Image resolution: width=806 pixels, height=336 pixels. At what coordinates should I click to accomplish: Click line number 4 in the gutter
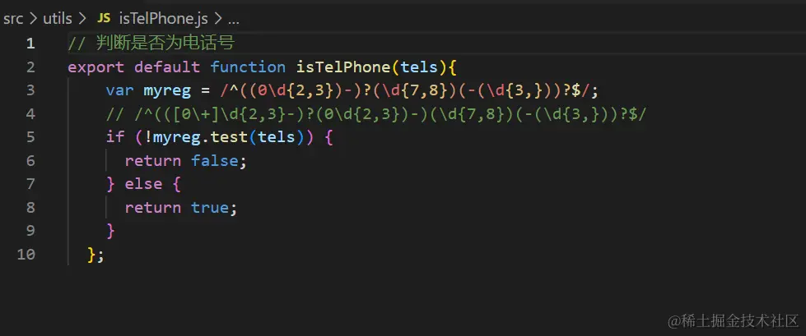(30, 114)
